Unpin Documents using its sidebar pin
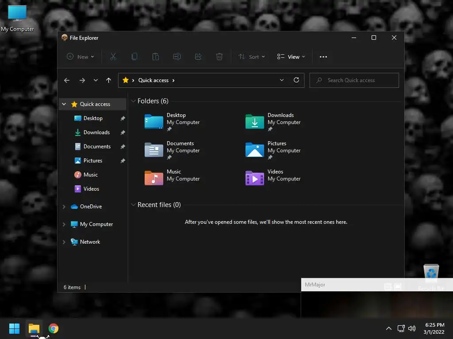Screen dimensions: 453x339 (x=123, y=147)
